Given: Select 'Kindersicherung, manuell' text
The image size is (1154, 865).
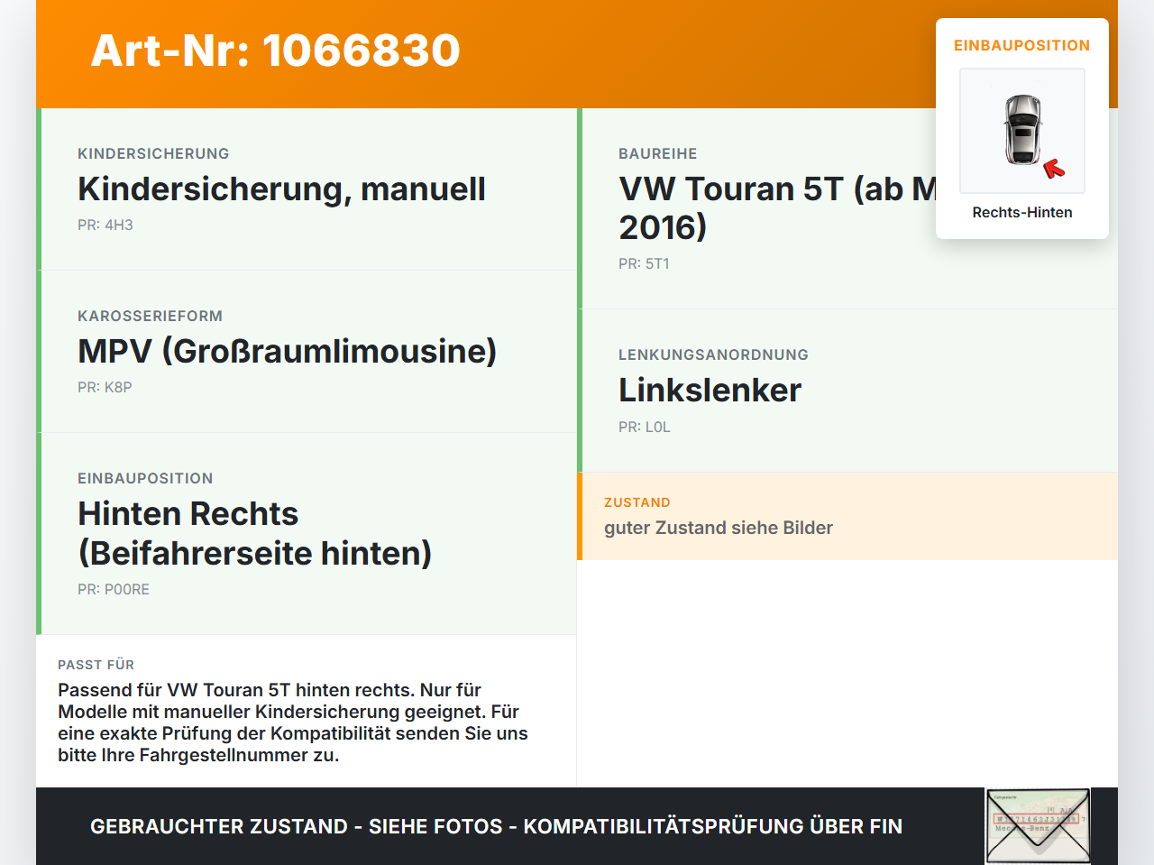Looking at the screenshot, I should [281, 189].
